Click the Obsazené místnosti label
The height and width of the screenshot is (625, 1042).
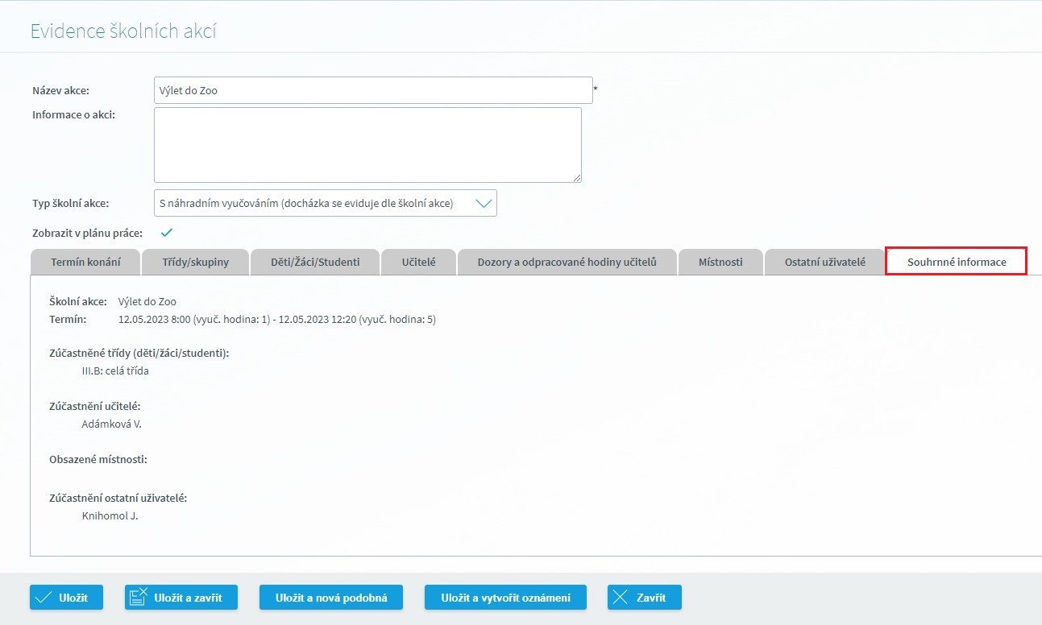pos(98,459)
